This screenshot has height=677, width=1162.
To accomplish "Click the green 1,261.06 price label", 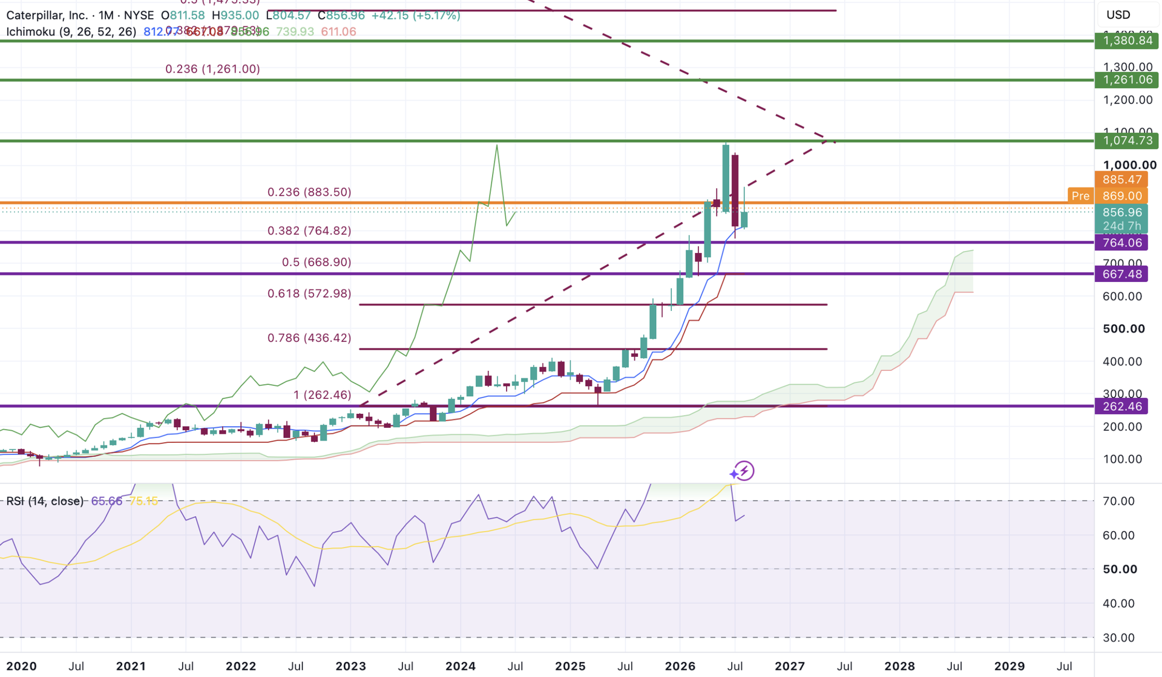I will tap(1127, 80).
